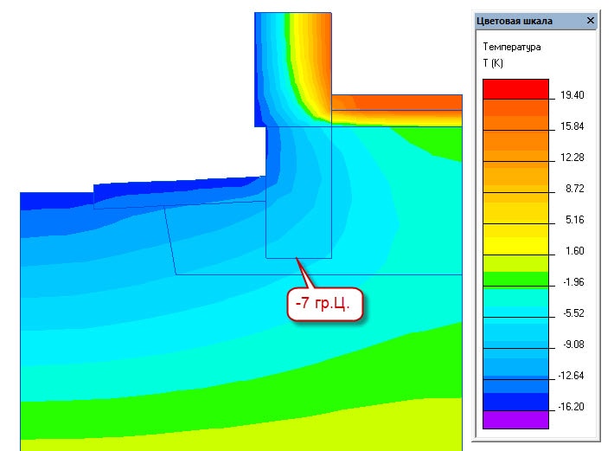Select the bright green band in legend

[x=515, y=280]
